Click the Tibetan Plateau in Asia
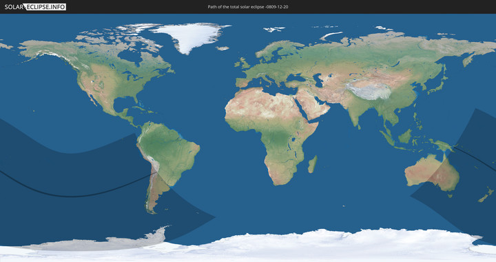 [369, 90]
